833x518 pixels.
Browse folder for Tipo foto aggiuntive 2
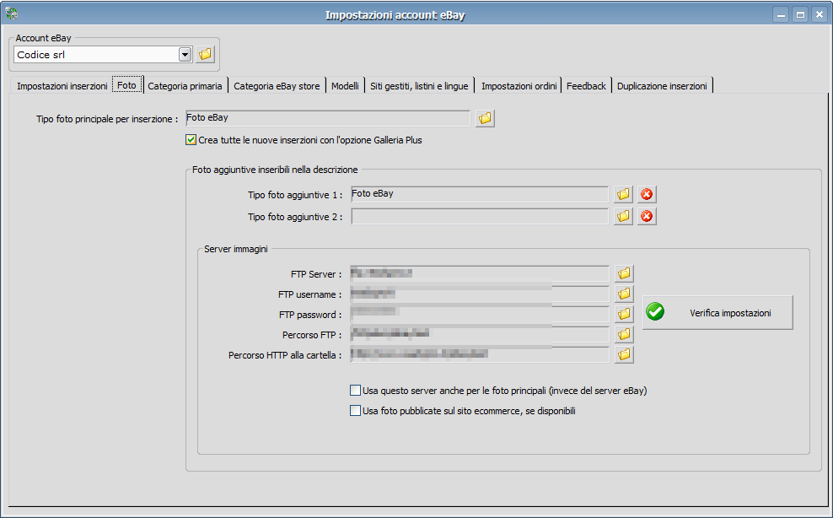point(624,216)
